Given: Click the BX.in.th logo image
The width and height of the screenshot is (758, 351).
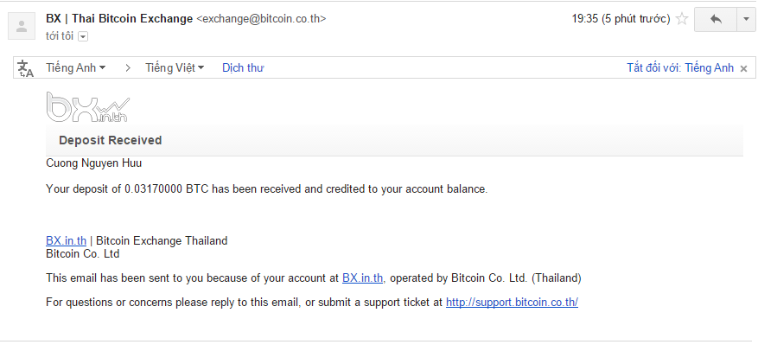Looking at the screenshot, I should (87, 107).
